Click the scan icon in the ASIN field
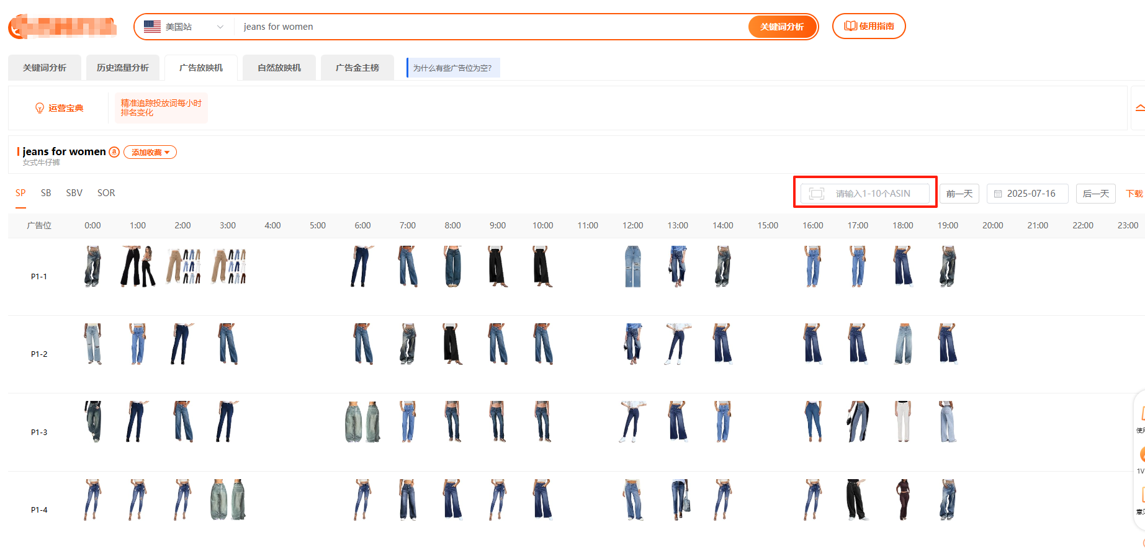Image resolution: width=1145 pixels, height=548 pixels. pos(817,194)
